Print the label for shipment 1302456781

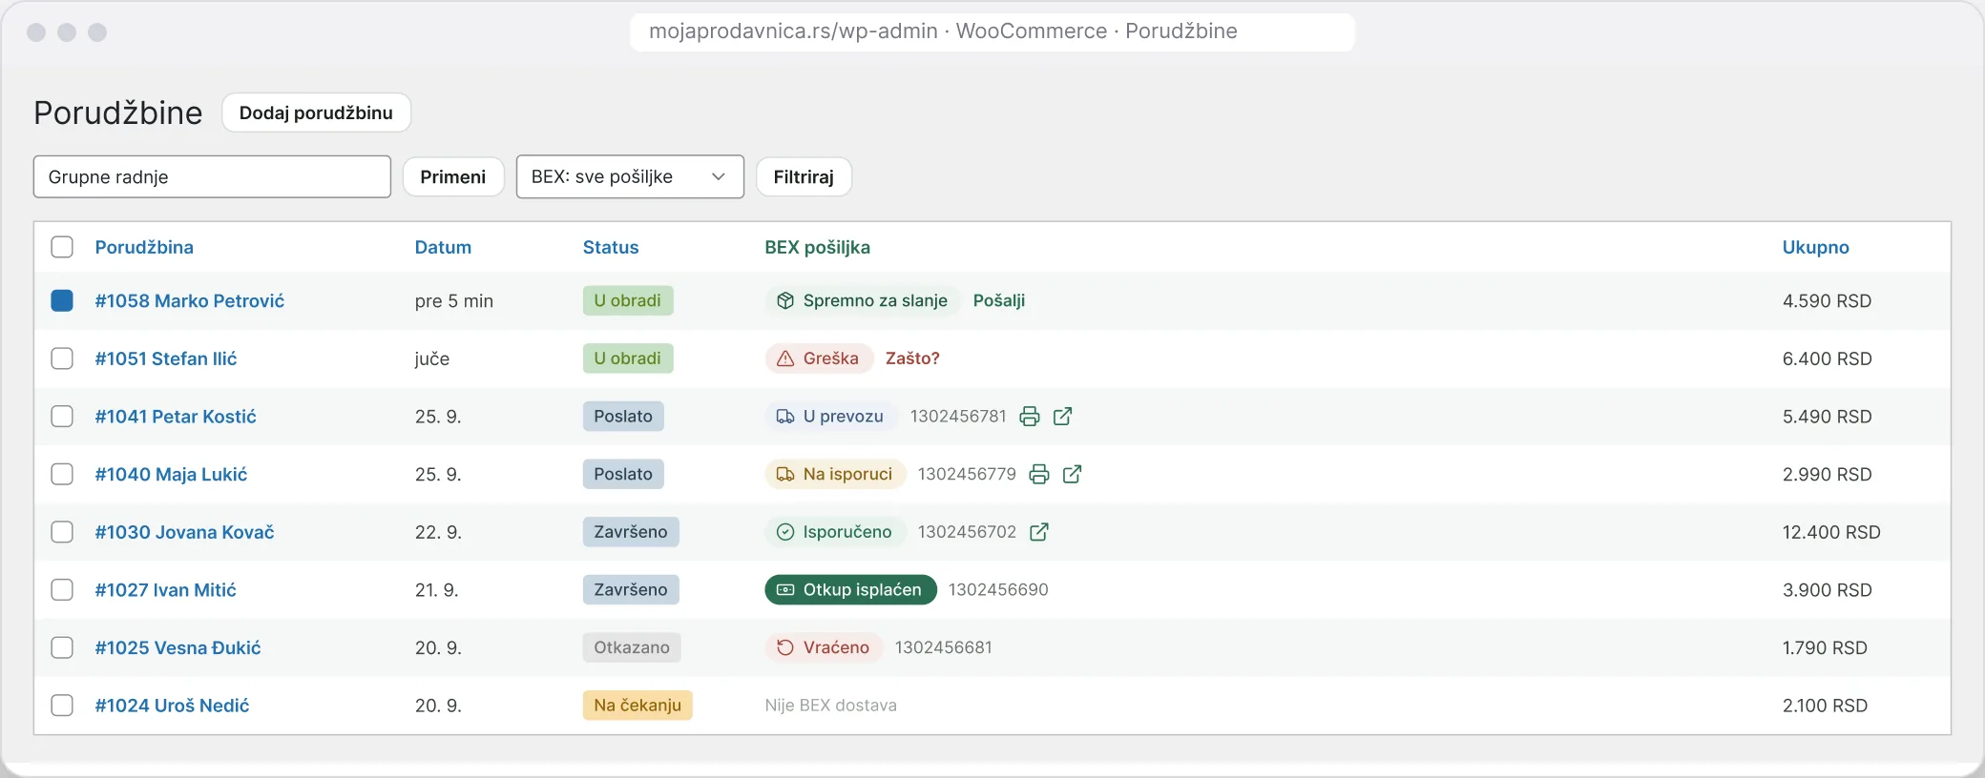point(1029,417)
